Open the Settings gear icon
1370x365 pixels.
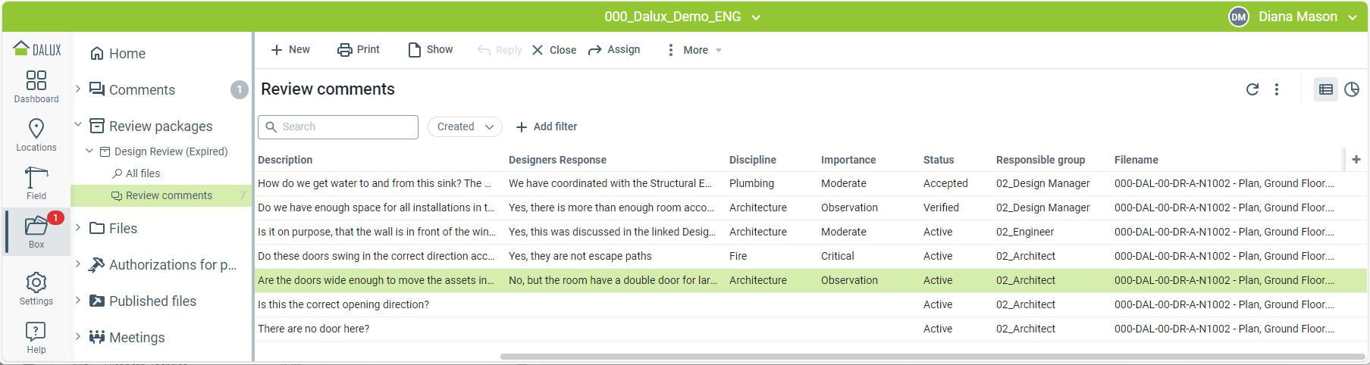click(36, 283)
